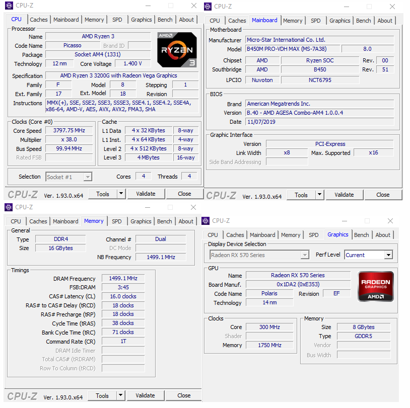Click the Package value Socket AM4 (1331)
This screenshot has height=408, width=410.
(98, 54)
